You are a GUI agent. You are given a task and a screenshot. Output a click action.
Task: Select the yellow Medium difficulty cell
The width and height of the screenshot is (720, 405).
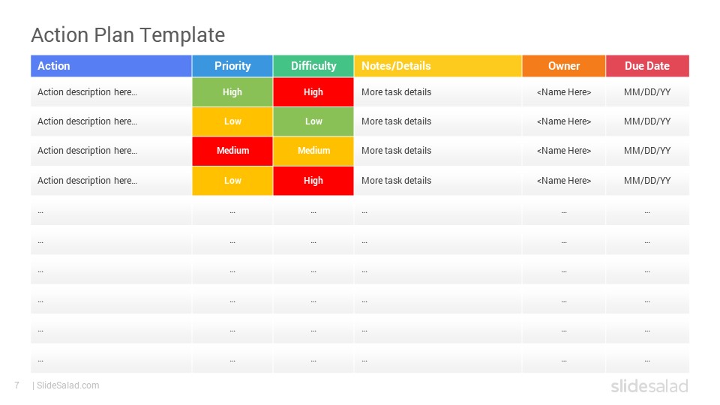point(313,151)
